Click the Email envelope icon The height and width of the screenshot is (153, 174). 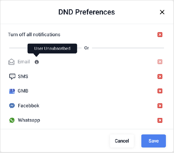tap(12, 62)
